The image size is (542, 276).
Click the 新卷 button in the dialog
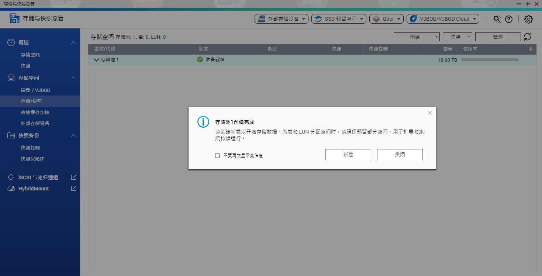click(348, 154)
